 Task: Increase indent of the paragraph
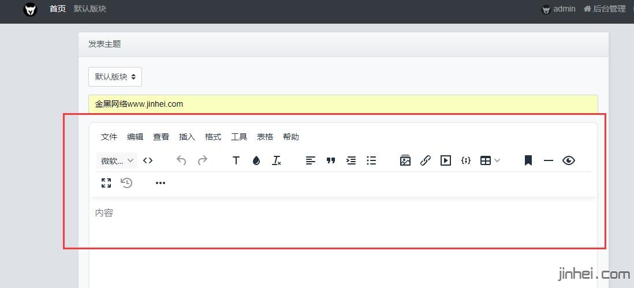351,160
